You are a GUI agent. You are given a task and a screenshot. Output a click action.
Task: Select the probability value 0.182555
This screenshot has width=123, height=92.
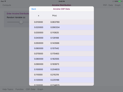coord(55,59)
